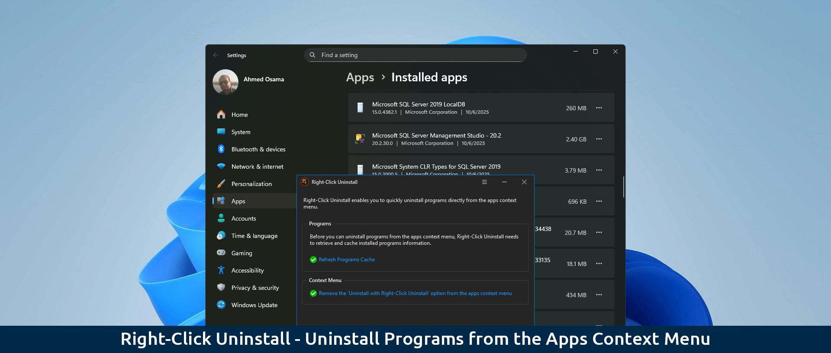This screenshot has width=831, height=353.
Task: Click the Gaming controller icon
Action: 221,253
